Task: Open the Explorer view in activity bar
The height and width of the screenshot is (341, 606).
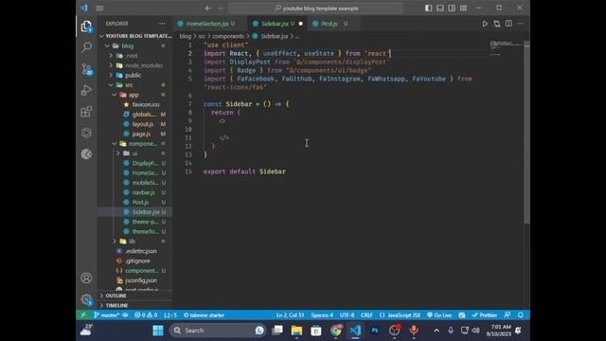Action: pyautogui.click(x=86, y=27)
